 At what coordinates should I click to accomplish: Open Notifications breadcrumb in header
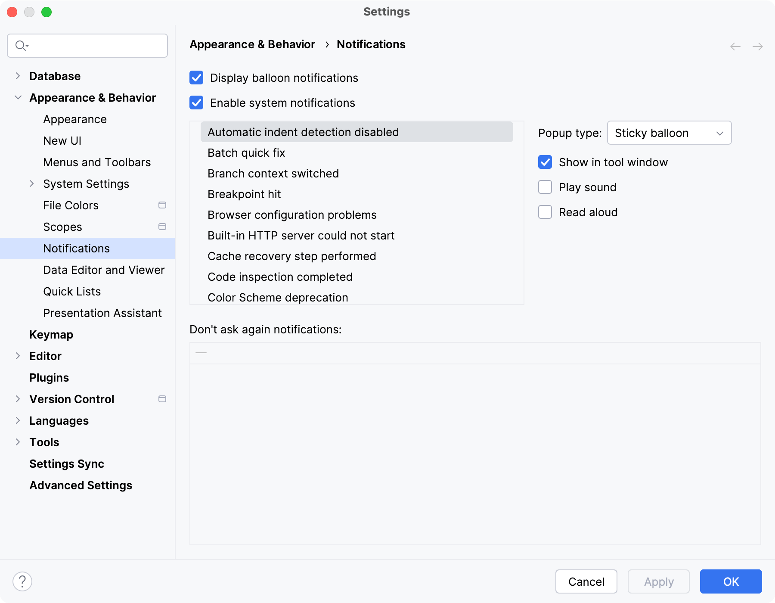(x=371, y=44)
